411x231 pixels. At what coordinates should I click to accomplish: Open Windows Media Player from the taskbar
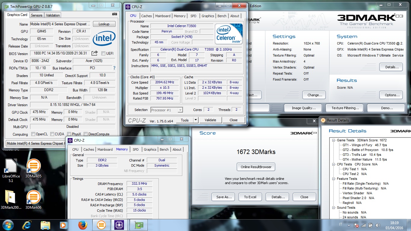point(63,225)
